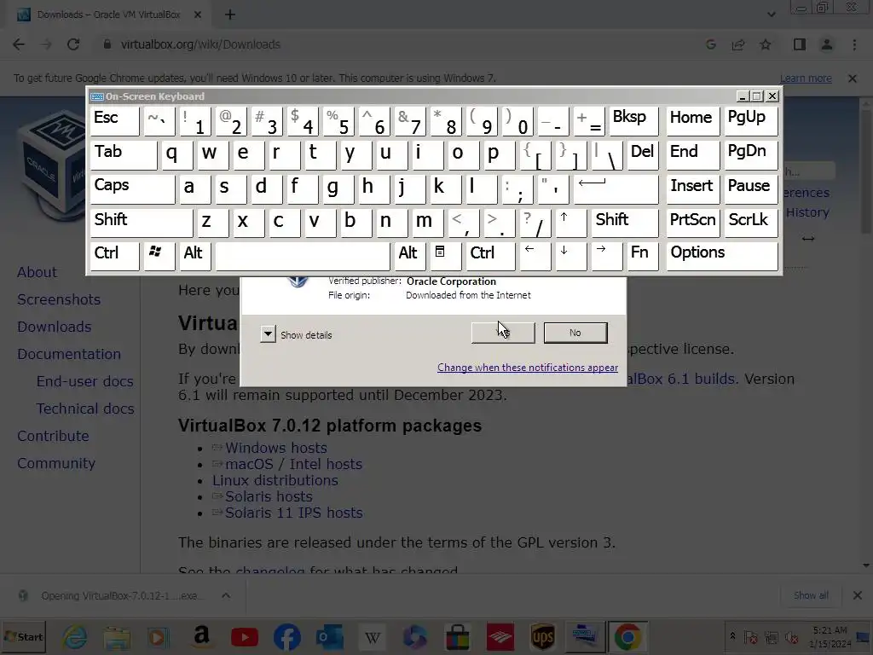Open the About sidebar menu item
Screen dimensions: 873x655
(x=37, y=272)
